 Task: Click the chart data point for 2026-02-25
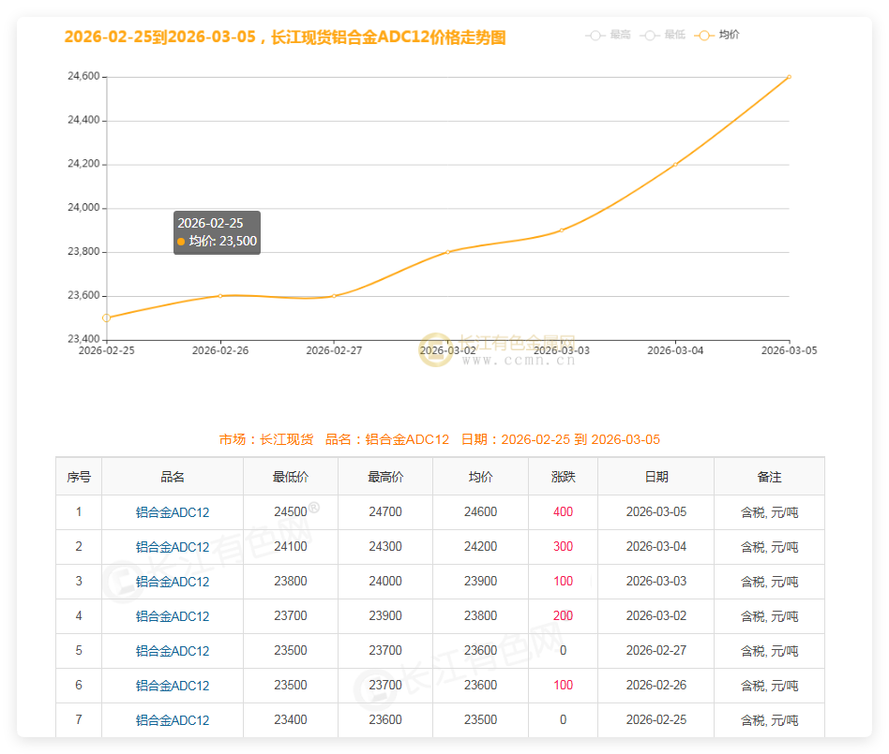(x=107, y=318)
